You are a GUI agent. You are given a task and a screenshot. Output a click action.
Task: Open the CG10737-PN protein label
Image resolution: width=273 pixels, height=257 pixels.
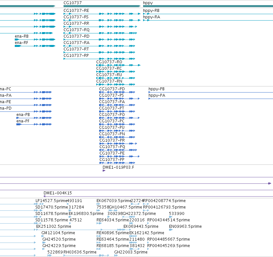[112, 134]
